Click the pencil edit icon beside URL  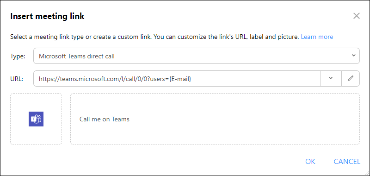click(351, 78)
